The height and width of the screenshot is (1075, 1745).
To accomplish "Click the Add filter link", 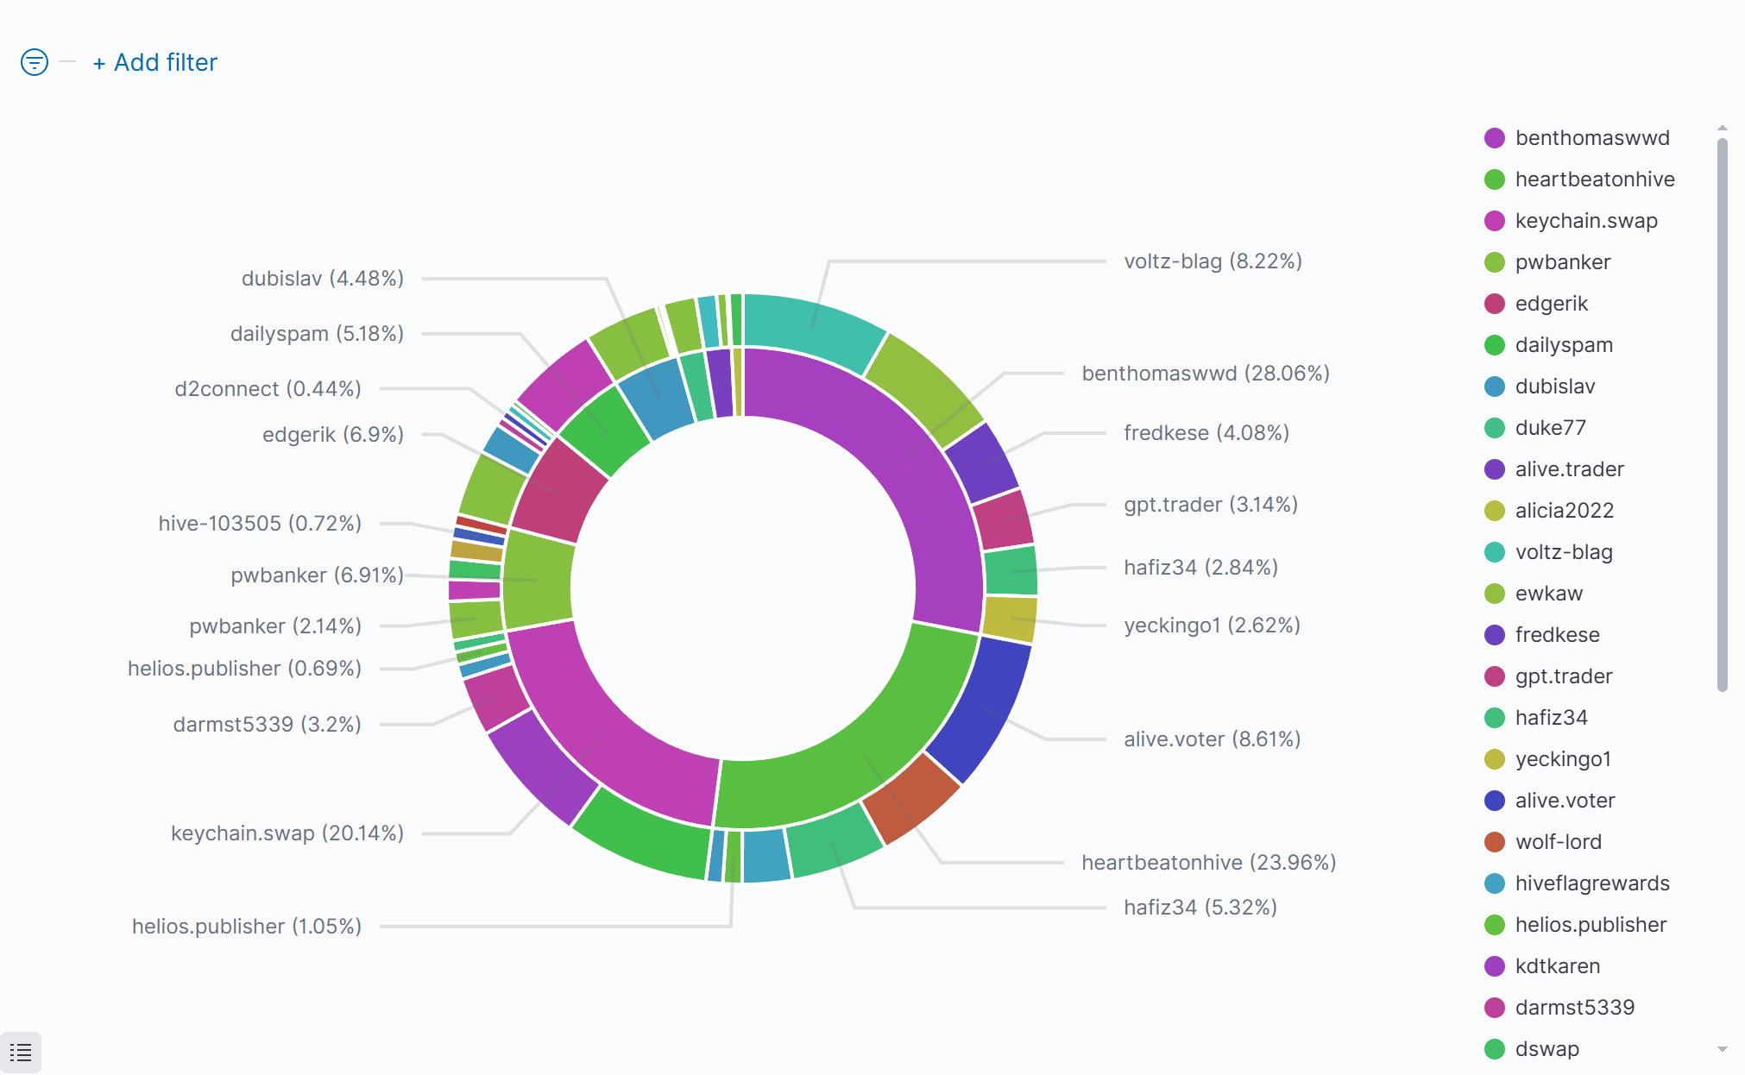I will click(x=155, y=62).
